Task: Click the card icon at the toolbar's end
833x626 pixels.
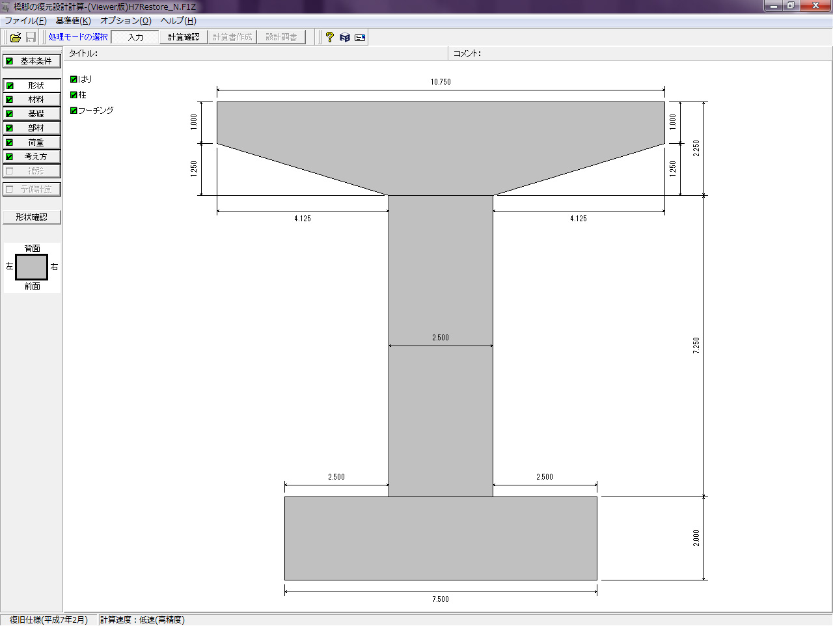Action: point(360,37)
